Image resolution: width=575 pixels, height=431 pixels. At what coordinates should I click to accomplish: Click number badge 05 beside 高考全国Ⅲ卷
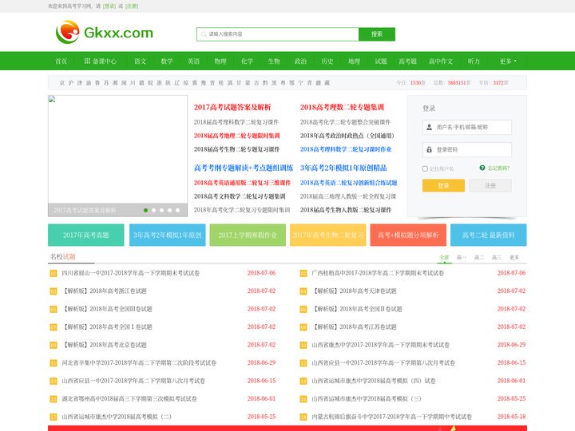tap(54, 310)
